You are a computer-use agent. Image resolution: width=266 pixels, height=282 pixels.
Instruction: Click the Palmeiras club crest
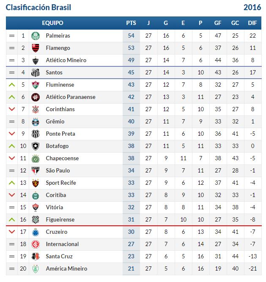(x=36, y=36)
